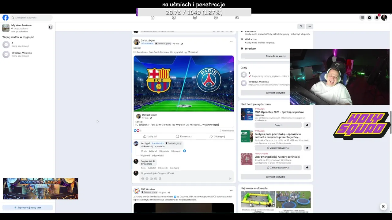The width and height of the screenshot is (392, 220).
Task: Open the nine-dot Menu grid icon
Action: click(362, 18)
